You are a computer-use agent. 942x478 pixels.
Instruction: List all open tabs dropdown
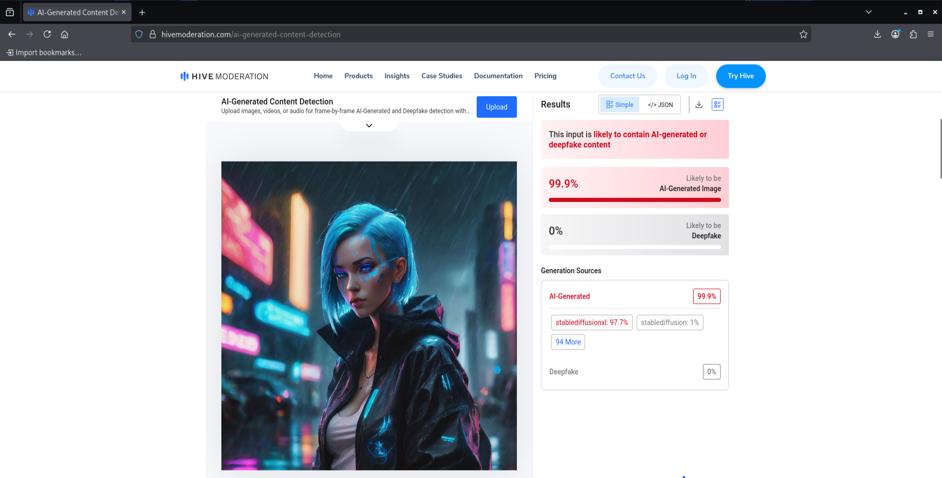pos(869,12)
